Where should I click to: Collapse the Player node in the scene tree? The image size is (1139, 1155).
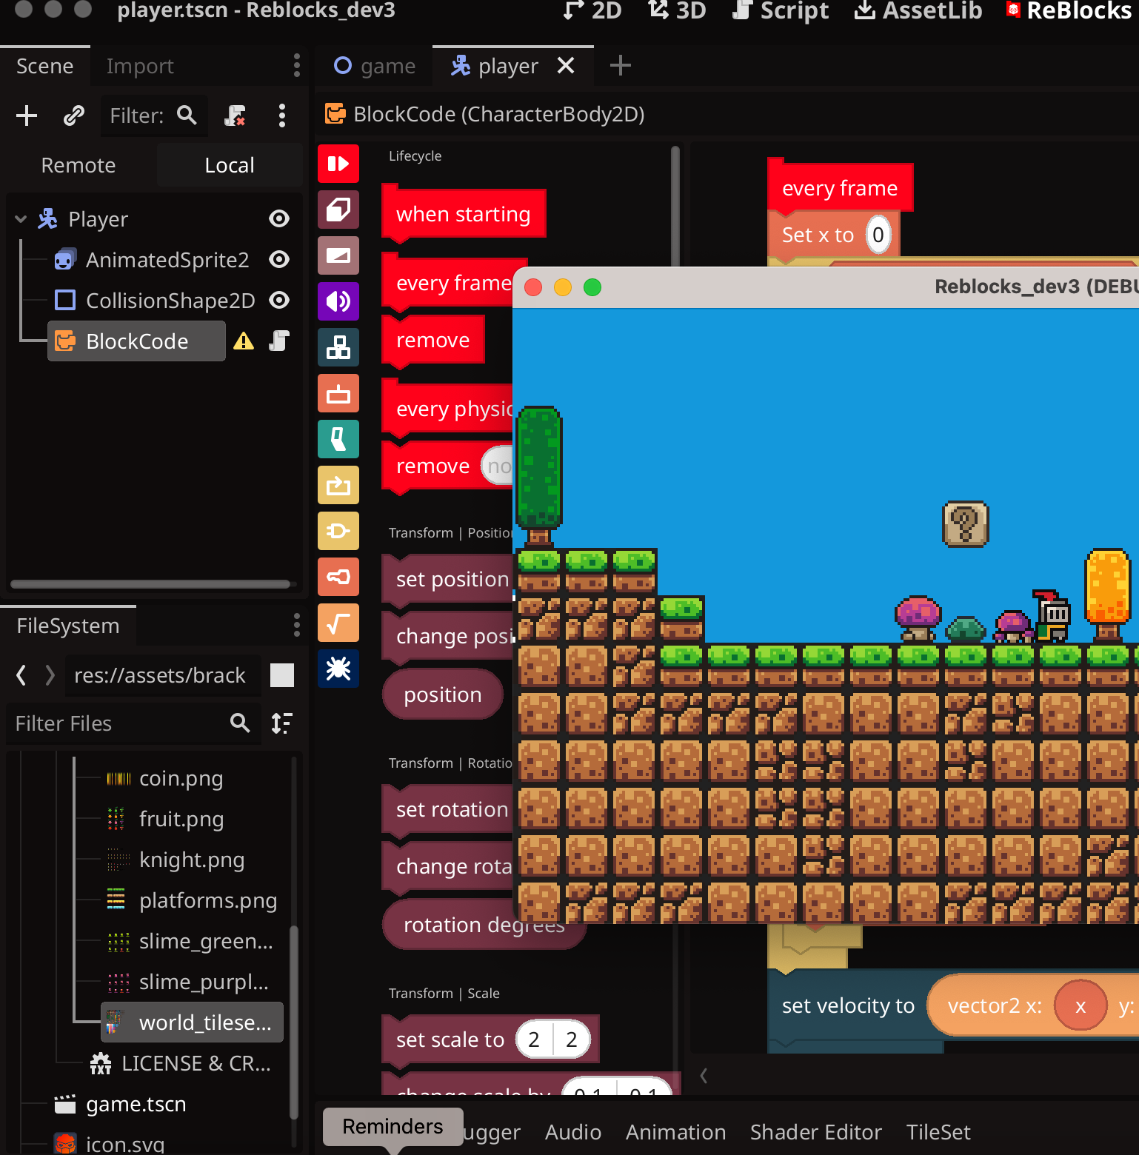point(20,218)
